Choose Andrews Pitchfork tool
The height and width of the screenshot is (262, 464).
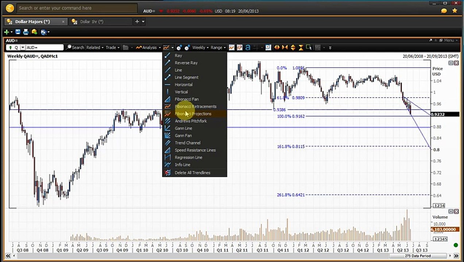pos(194,121)
